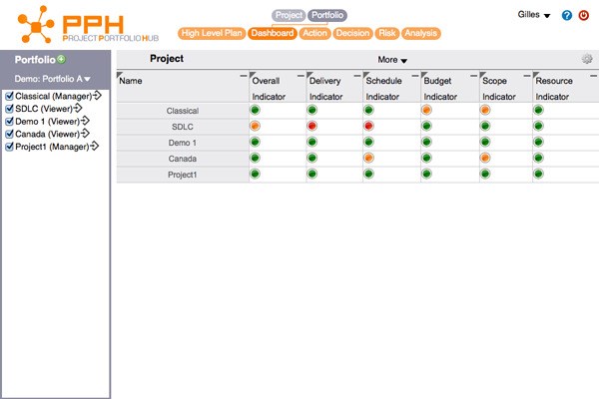Image resolution: width=599 pixels, height=399 pixels.
Task: Collapse the Schedule Indicator column with minus
Action: point(415,76)
